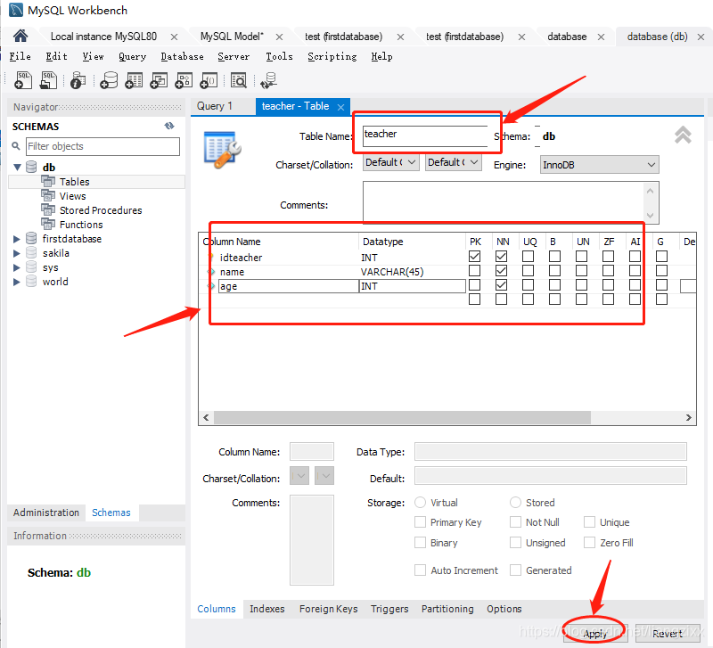Screen dimensions: 713x648
Task: Create a new stored procedure toolbar icon
Action: click(184, 80)
